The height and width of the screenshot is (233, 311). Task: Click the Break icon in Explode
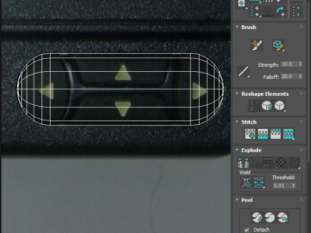243,162
